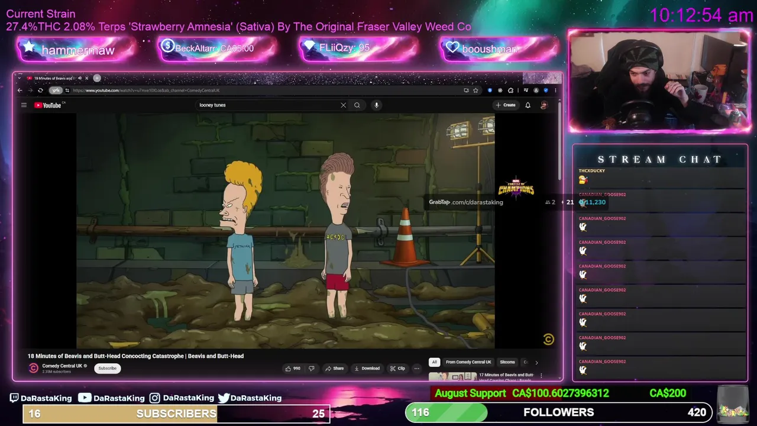This screenshot has height=426, width=757.
Task: Open options for the suggested video
Action: click(x=541, y=375)
